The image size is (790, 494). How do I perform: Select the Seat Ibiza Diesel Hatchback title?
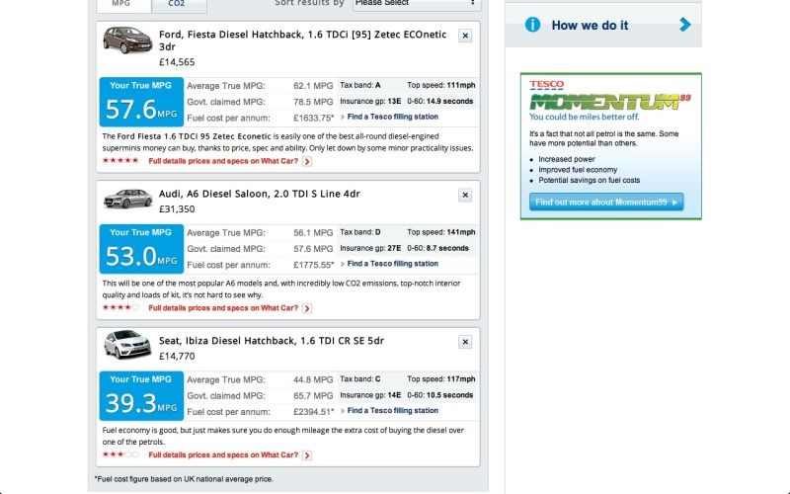pos(272,341)
